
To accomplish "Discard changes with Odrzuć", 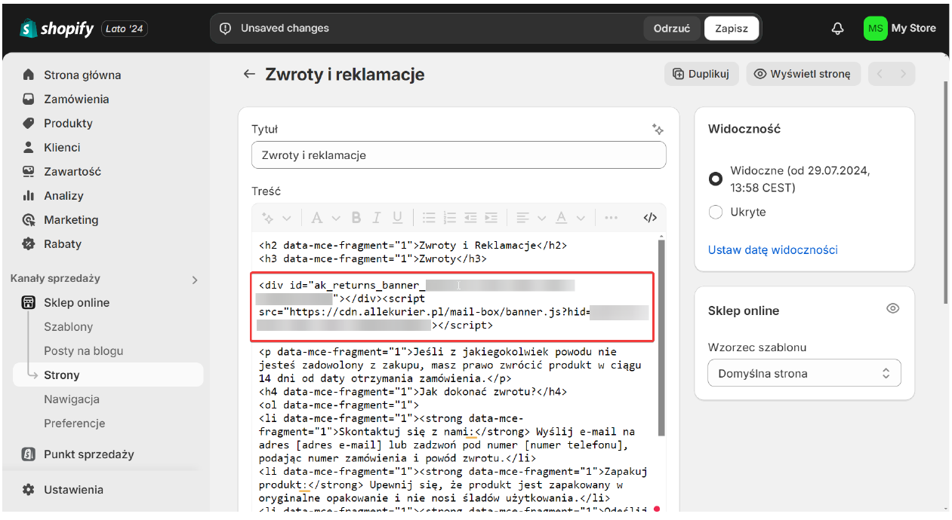I will (672, 29).
